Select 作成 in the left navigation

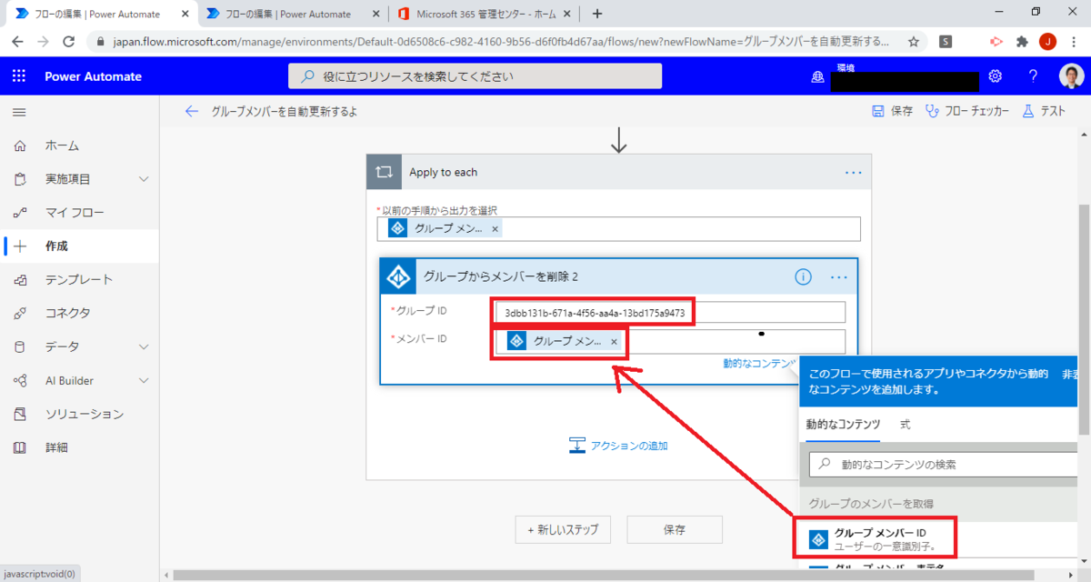(x=79, y=246)
